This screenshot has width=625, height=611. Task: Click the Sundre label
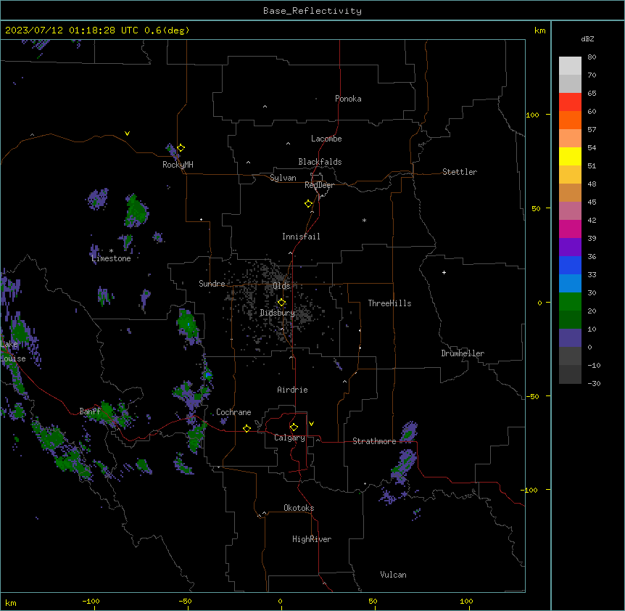click(212, 284)
